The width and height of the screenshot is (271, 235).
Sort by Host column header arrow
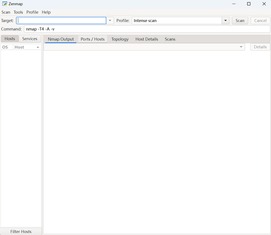(38, 47)
